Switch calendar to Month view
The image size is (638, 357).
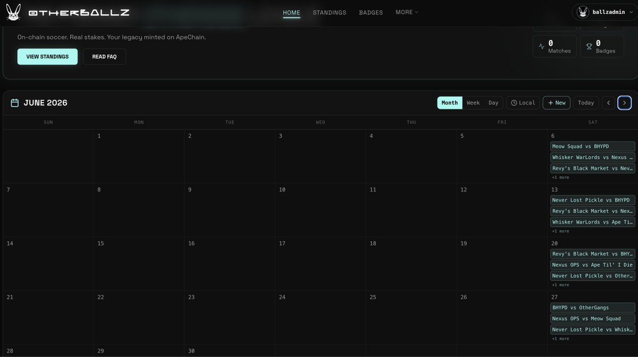450,103
